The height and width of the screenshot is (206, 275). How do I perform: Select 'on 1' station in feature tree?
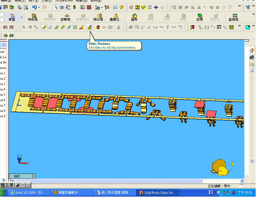pos(3,73)
